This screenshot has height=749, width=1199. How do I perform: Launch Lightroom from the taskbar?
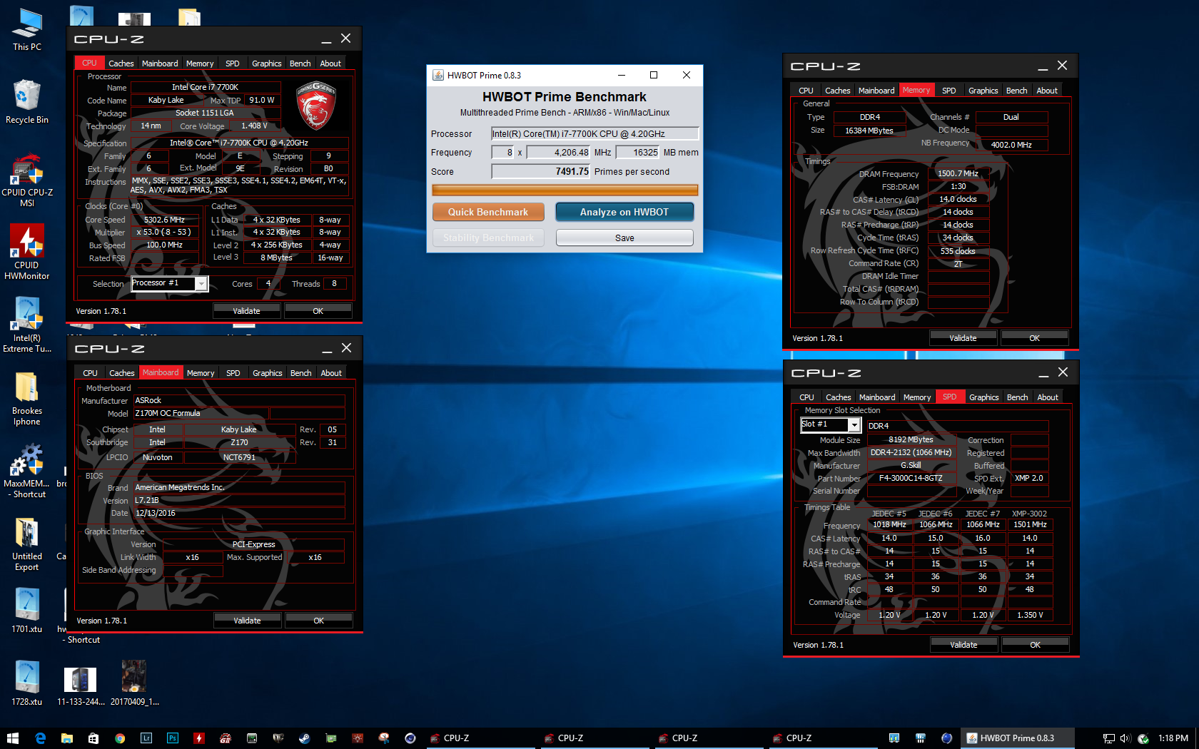point(146,738)
